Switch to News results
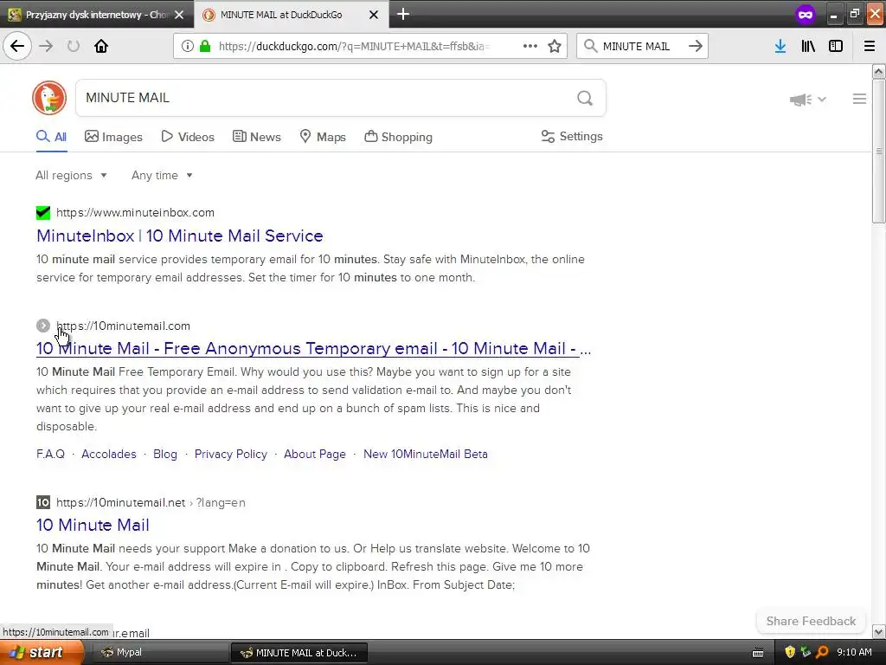This screenshot has width=886, height=665. click(x=256, y=137)
